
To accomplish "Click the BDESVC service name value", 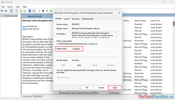I will pos(76,24).
